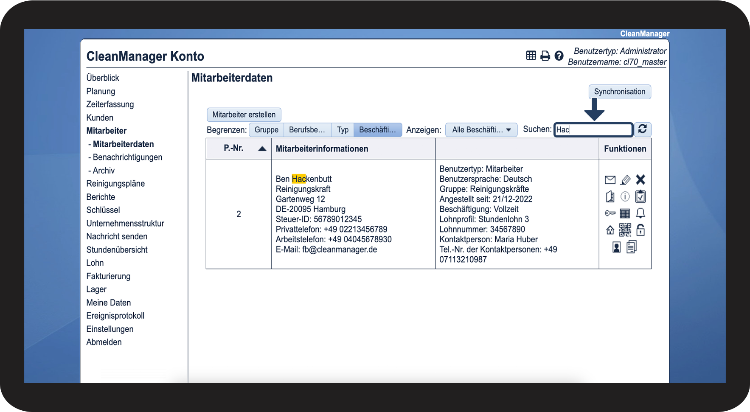The image size is (750, 412).
Task: Open Fakturierung in the sidebar
Action: 108,276
